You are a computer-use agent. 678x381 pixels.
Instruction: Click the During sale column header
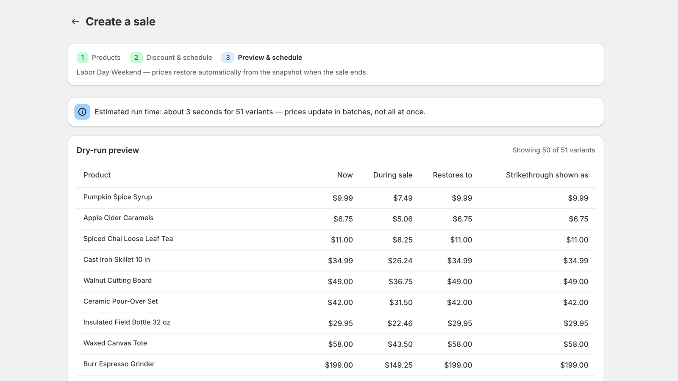pos(393,175)
